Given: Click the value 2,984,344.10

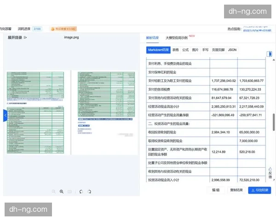Looking at the screenshot, I should 220,132.
